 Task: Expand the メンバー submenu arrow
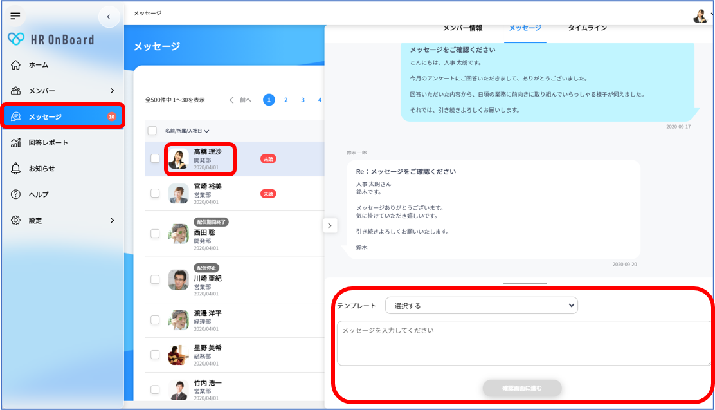112,91
